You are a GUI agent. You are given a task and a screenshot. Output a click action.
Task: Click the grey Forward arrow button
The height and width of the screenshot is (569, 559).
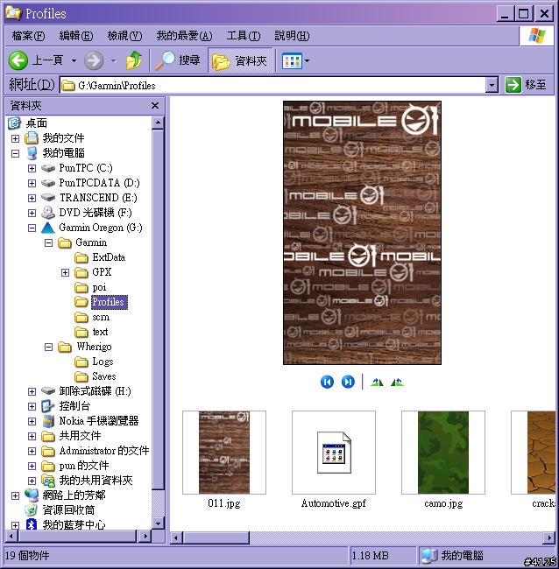94,60
